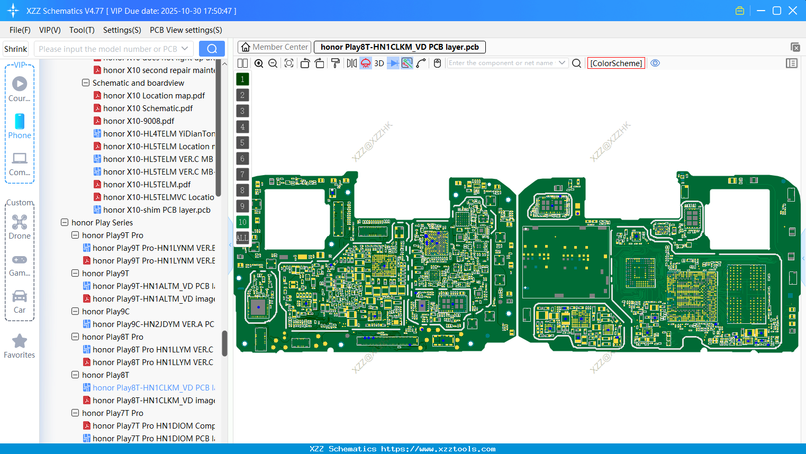Click the panel collapse handle left of PCB
Viewport: 806px width, 454px height.
pyautogui.click(x=231, y=244)
